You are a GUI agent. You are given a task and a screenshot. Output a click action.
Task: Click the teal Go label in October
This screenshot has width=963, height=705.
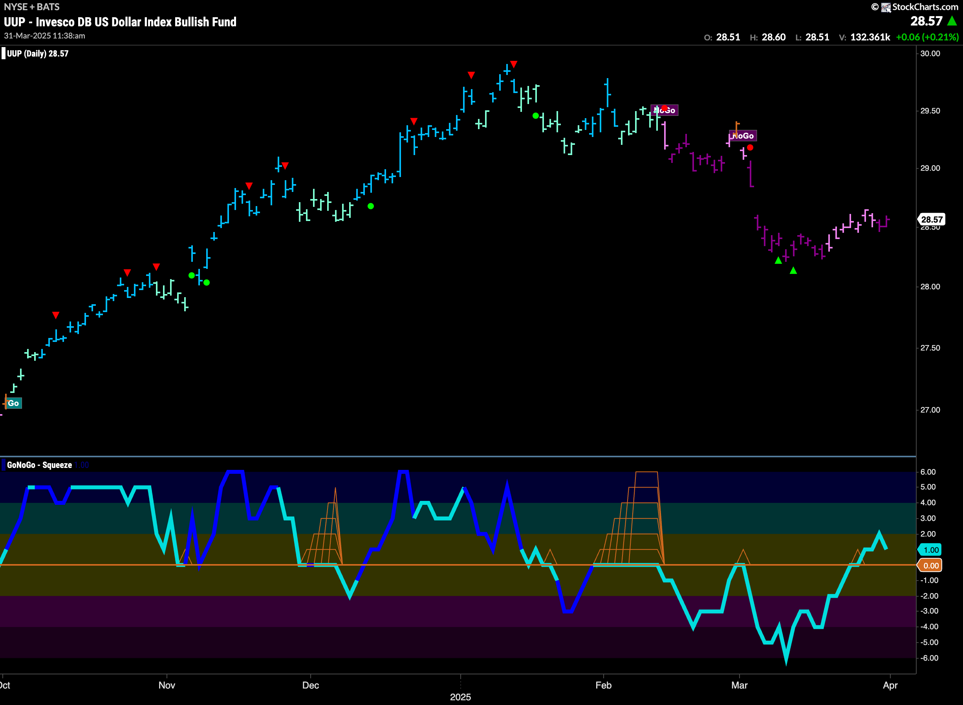tap(13, 403)
